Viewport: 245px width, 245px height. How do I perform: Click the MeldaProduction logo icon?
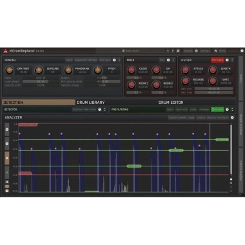point(5,51)
